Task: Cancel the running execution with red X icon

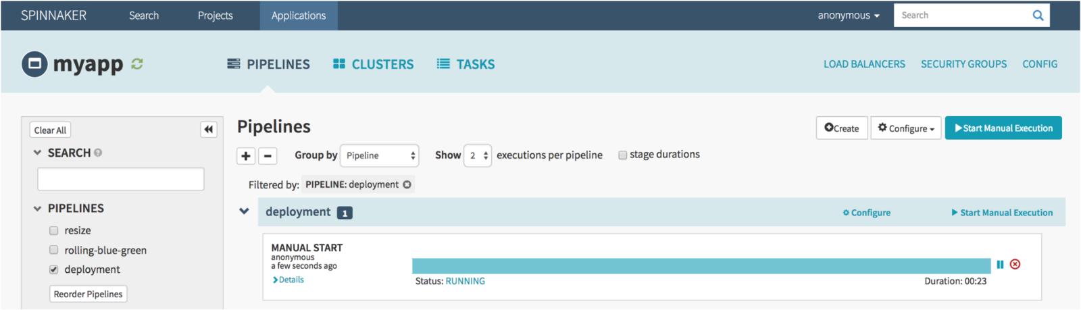Action: [1015, 264]
